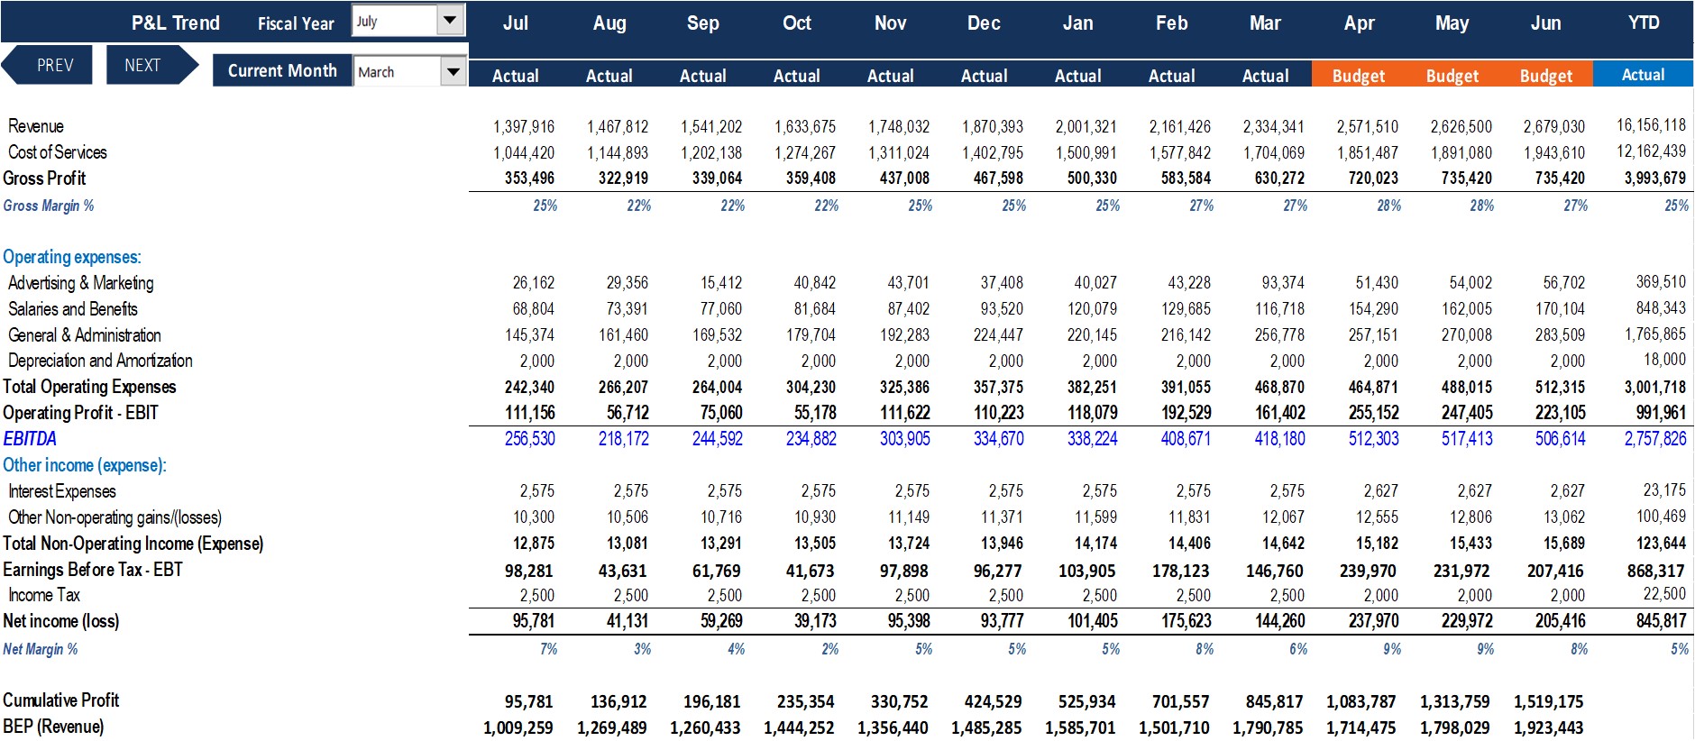Screen dimensions: 1695x741
Task: Select the orange Budget label under Apr
Action: (x=1359, y=76)
